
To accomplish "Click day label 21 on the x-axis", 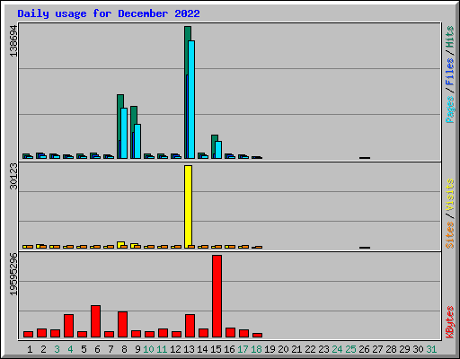I will [x=296, y=349].
